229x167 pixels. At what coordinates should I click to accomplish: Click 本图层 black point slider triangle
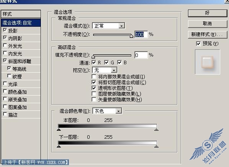[x=59, y=130]
